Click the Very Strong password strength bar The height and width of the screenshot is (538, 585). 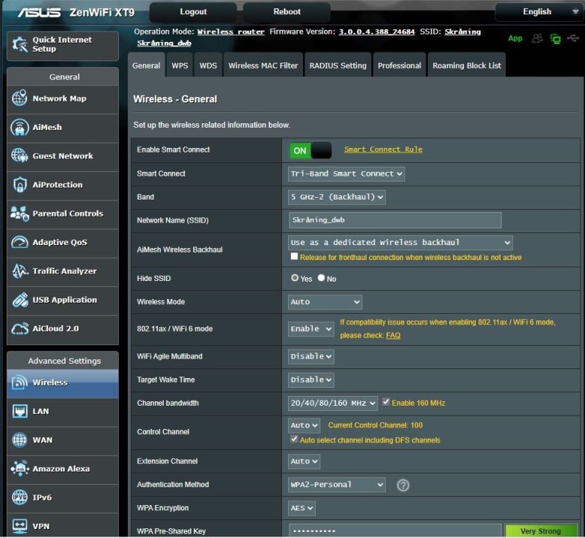coord(540,531)
